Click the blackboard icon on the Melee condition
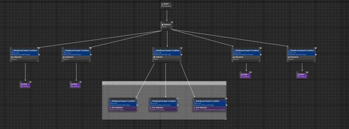Screen dimensions: 349x129 (110, 101)
